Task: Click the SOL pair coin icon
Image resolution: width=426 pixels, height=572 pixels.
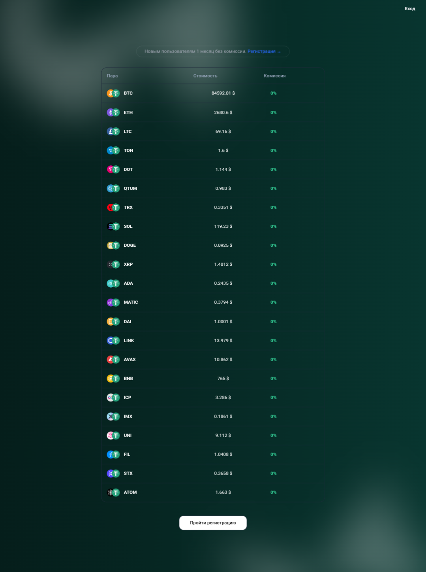Action: point(113,226)
